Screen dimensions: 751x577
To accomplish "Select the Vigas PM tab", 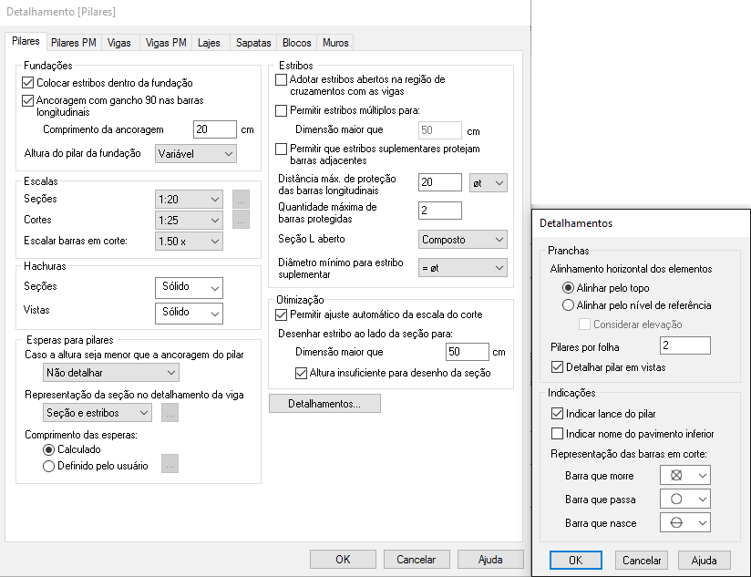I will (x=166, y=43).
